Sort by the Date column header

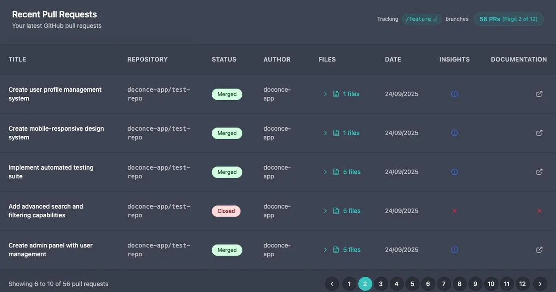(393, 59)
